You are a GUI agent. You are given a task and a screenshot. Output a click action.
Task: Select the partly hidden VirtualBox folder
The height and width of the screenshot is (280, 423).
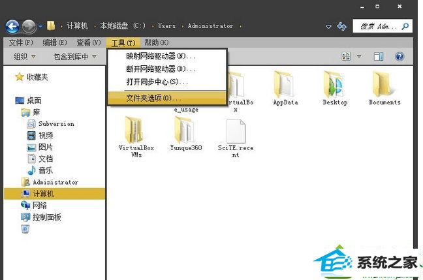click(x=236, y=86)
